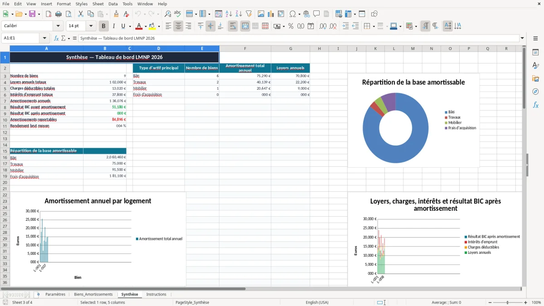Click Sort Descending icon
The width and height of the screenshot is (544, 306).
click(x=239, y=14)
